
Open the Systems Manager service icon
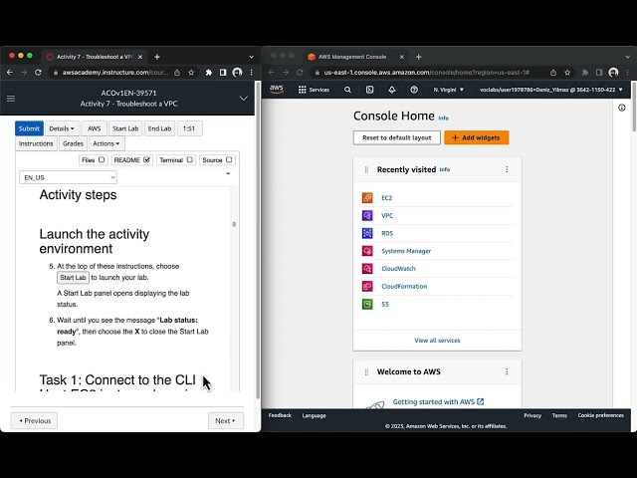(x=367, y=251)
